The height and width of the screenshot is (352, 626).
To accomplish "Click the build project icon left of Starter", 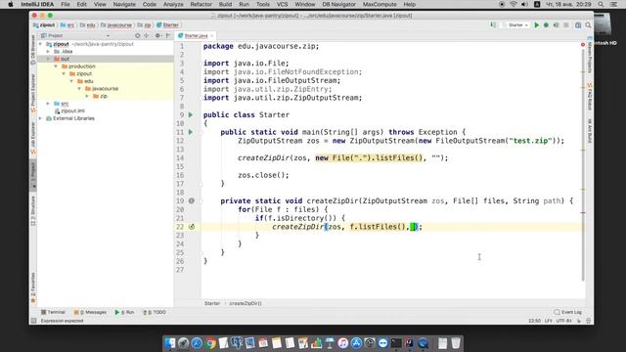I will tap(493, 25).
